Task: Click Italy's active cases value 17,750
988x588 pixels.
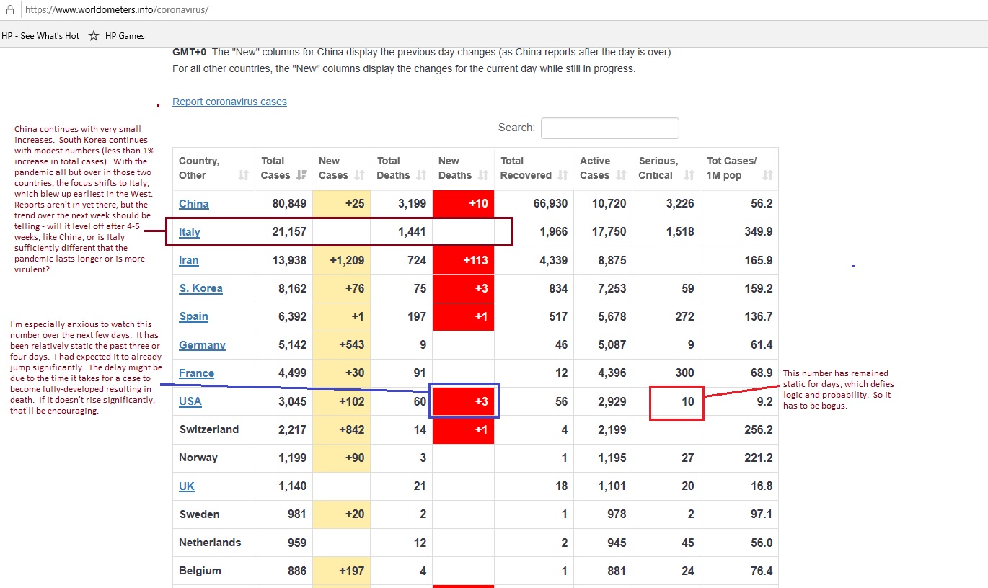Action: (x=609, y=232)
